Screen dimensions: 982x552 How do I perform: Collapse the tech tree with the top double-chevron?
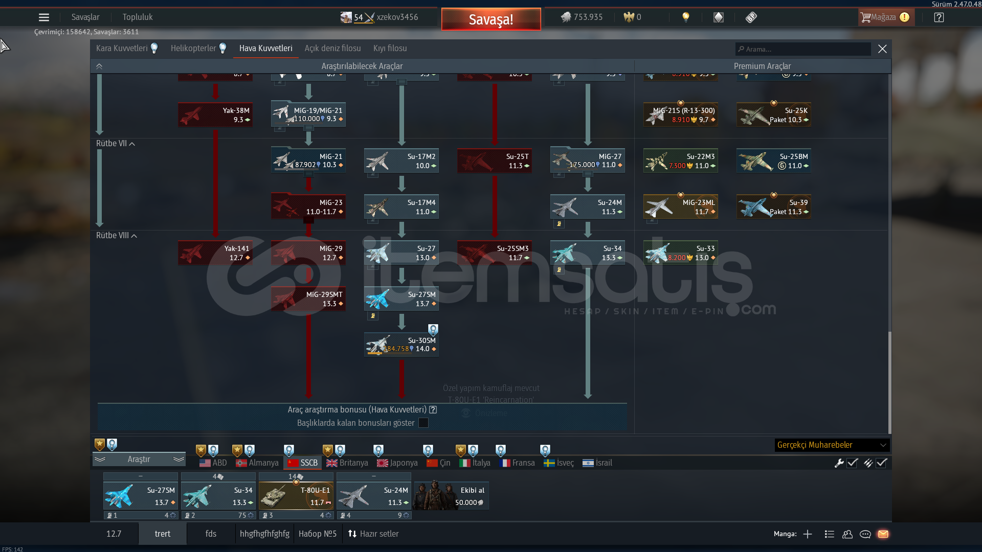click(x=99, y=66)
